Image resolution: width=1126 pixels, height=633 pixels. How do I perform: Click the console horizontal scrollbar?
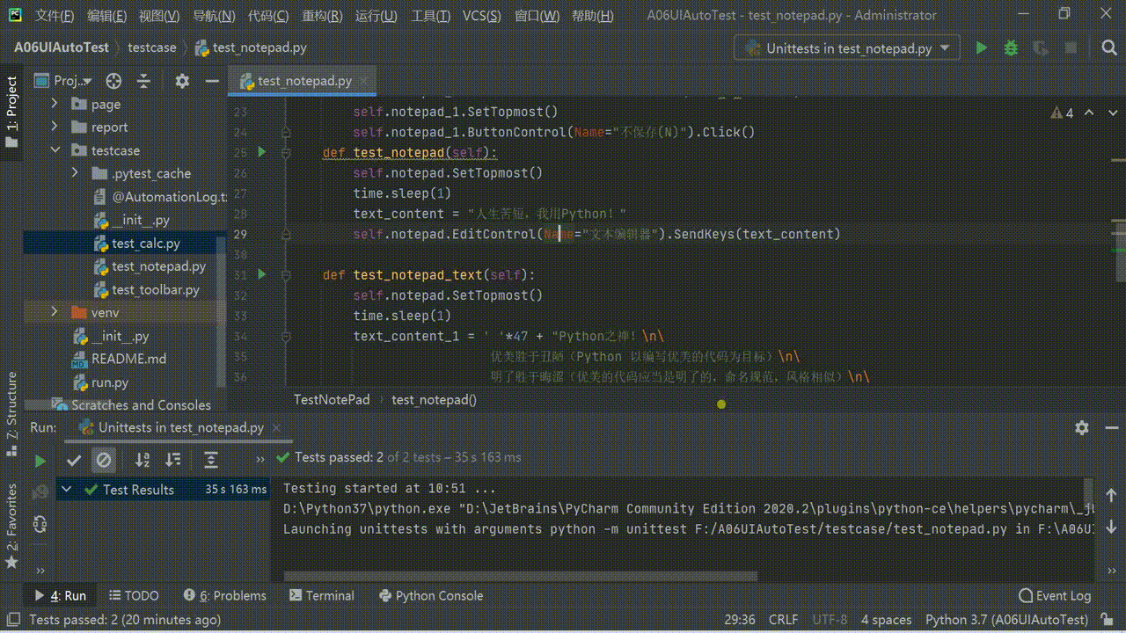[520, 577]
